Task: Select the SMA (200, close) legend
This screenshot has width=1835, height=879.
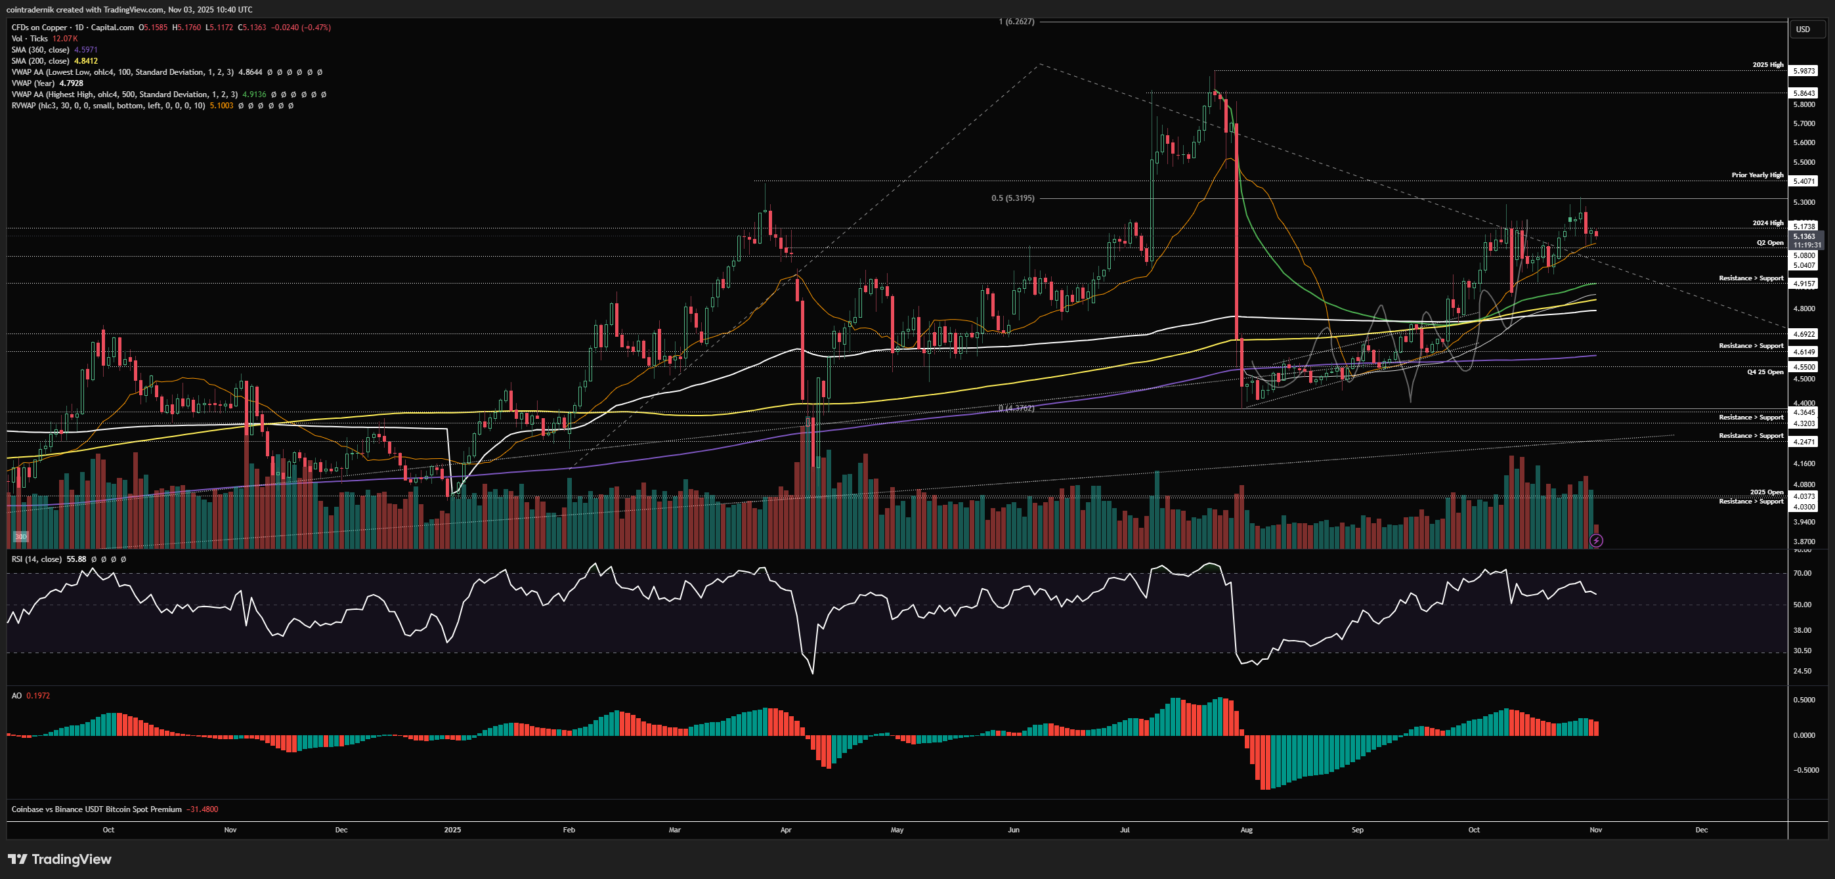Action: point(40,60)
